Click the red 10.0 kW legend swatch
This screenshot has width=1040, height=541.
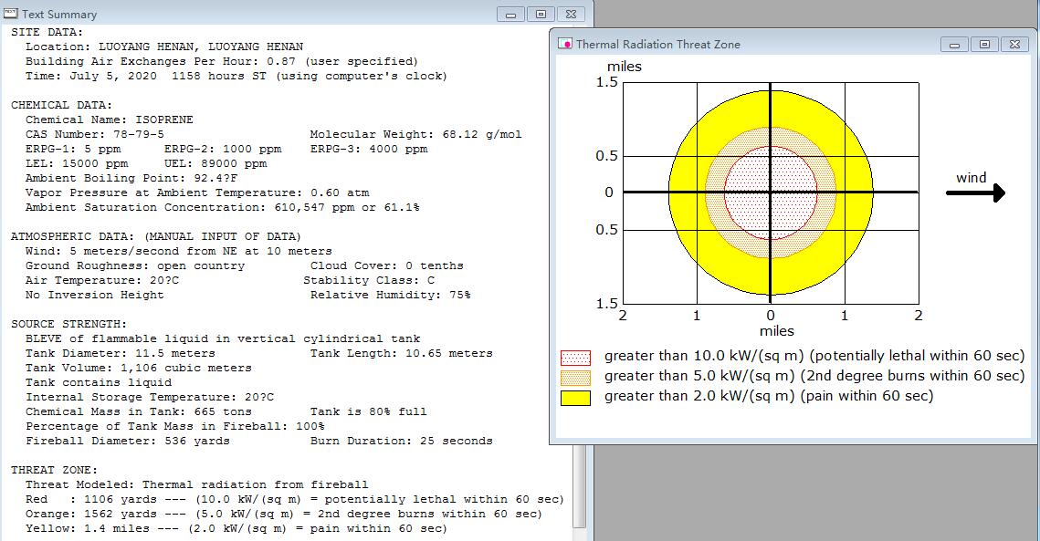575,358
